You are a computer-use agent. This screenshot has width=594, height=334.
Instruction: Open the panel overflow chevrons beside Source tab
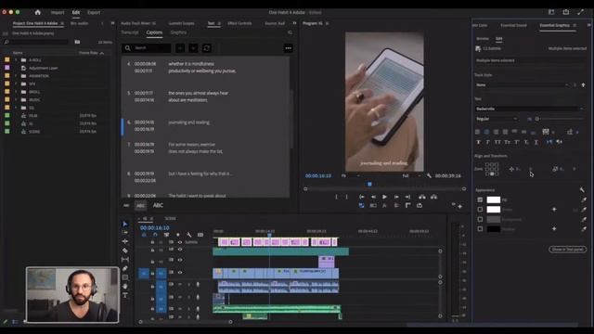294,23
